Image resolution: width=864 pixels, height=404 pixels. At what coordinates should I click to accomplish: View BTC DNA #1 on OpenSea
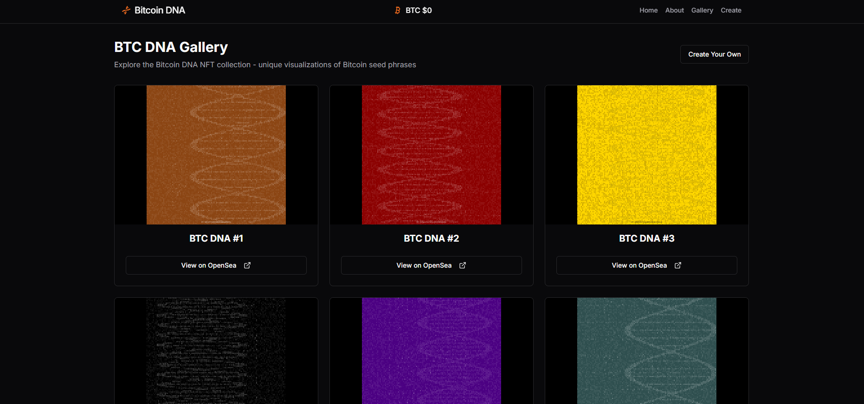[216, 265]
